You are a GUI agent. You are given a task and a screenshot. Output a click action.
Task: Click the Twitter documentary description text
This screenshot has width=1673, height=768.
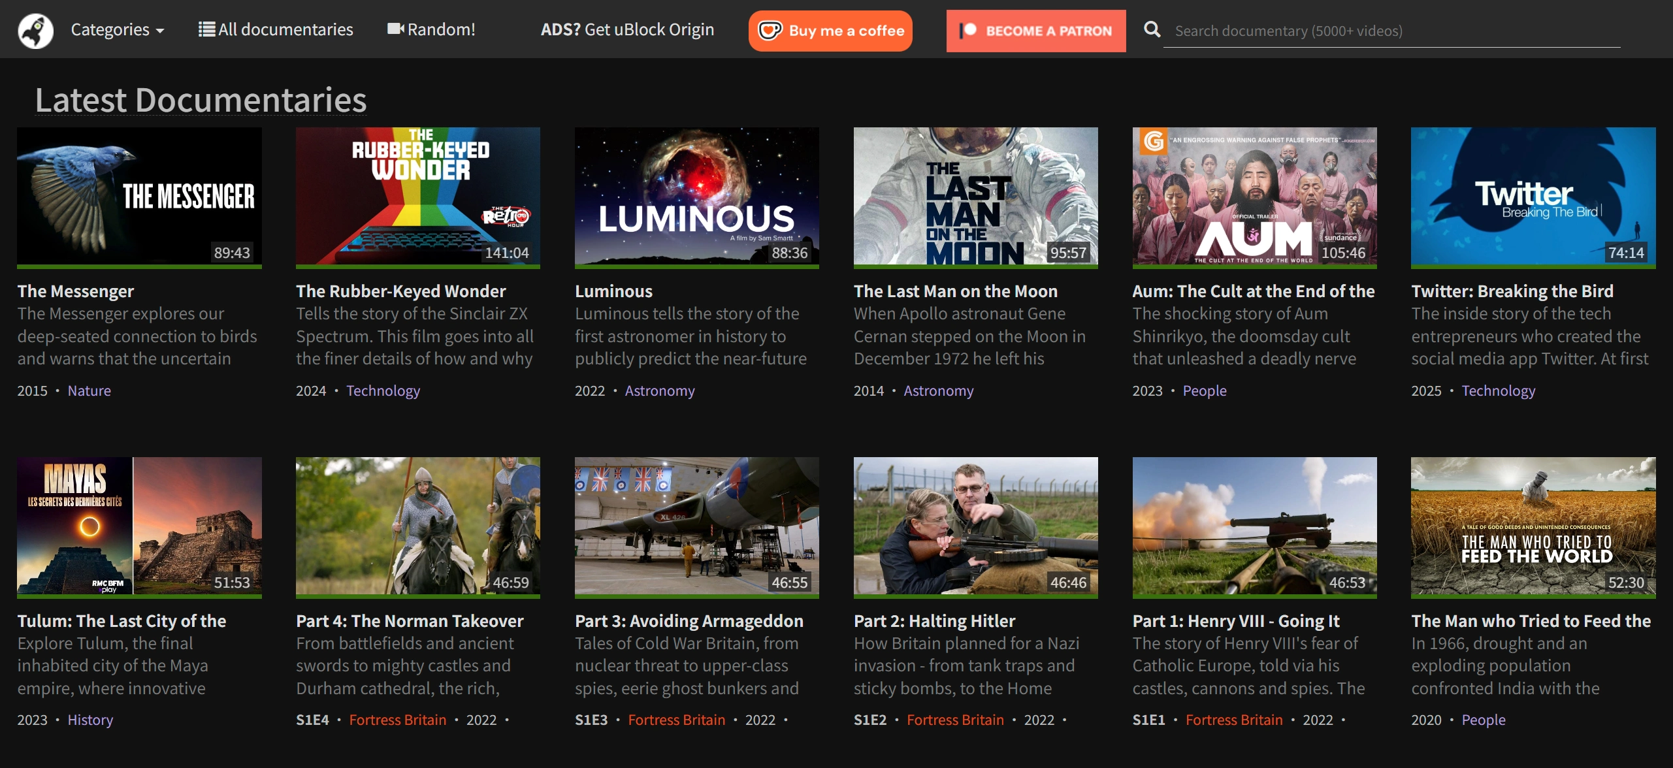(1530, 336)
